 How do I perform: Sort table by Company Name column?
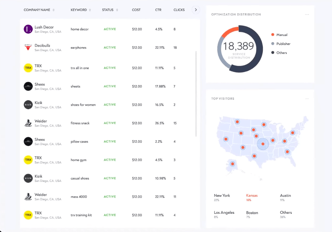point(54,10)
